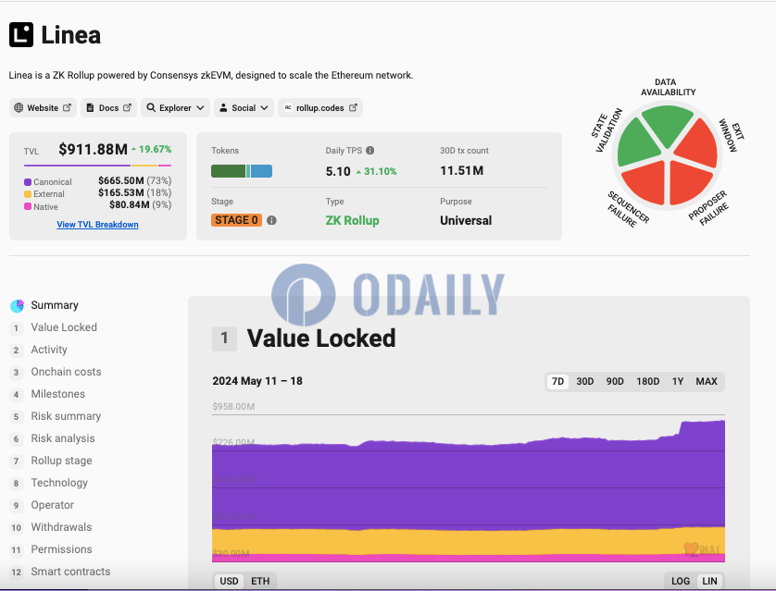Select the 90D time range
This screenshot has width=776, height=591.
point(615,381)
